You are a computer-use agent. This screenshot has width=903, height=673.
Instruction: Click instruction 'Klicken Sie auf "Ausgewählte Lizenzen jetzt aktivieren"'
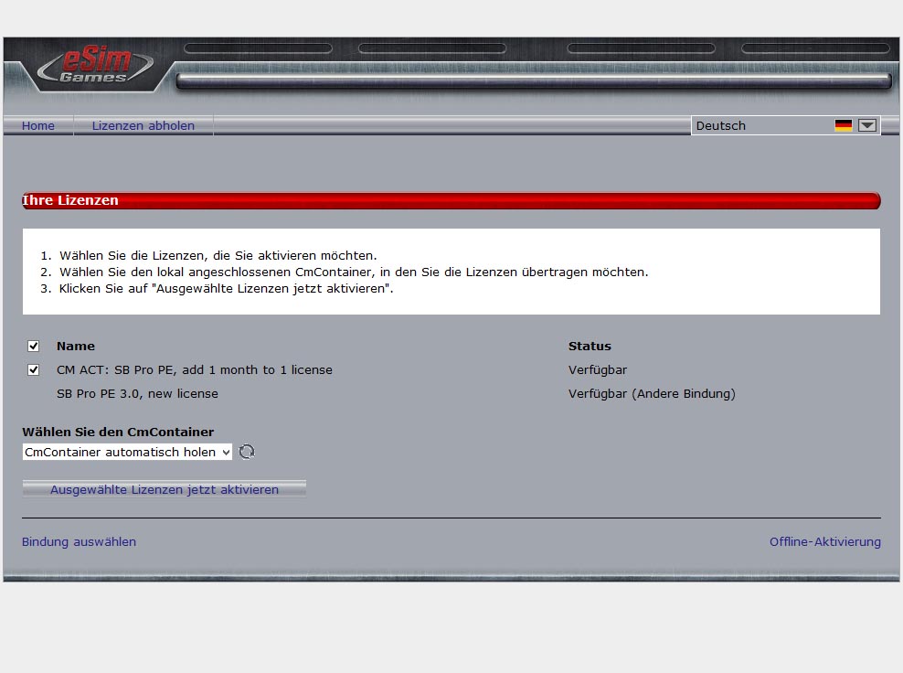[x=227, y=288]
